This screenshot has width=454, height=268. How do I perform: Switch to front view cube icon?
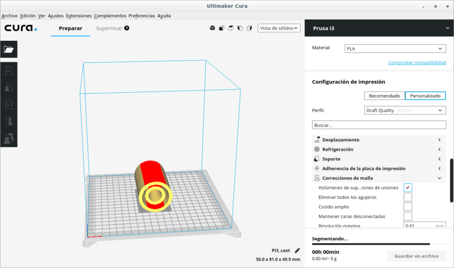pyautogui.click(x=222, y=28)
